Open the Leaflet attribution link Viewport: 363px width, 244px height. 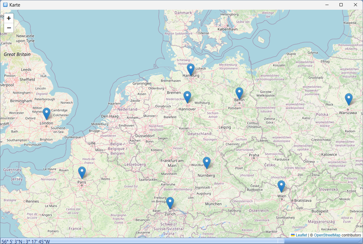(301, 235)
